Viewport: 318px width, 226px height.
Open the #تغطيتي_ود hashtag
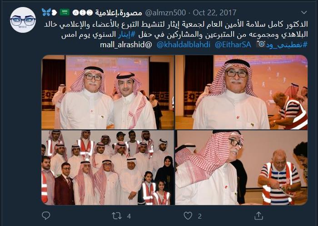pos(287,45)
